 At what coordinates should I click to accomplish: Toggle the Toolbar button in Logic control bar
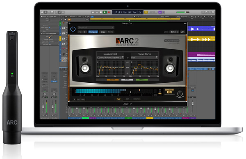[52, 12]
